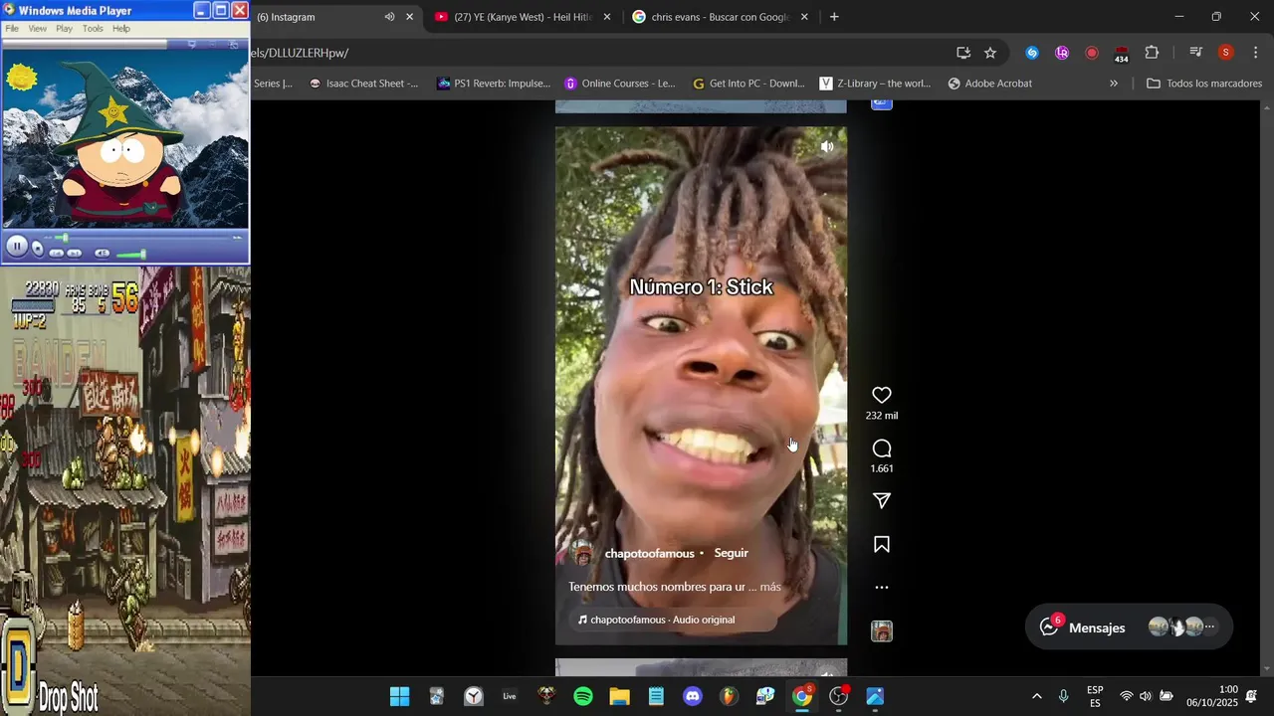Show hidden system tray icons

pyautogui.click(x=1036, y=696)
